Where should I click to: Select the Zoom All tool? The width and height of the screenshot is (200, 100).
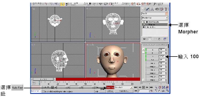pos(160,87)
